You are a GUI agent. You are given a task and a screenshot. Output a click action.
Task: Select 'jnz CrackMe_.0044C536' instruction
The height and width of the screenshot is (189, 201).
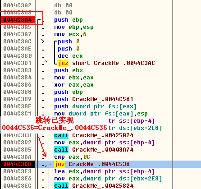(92, 164)
